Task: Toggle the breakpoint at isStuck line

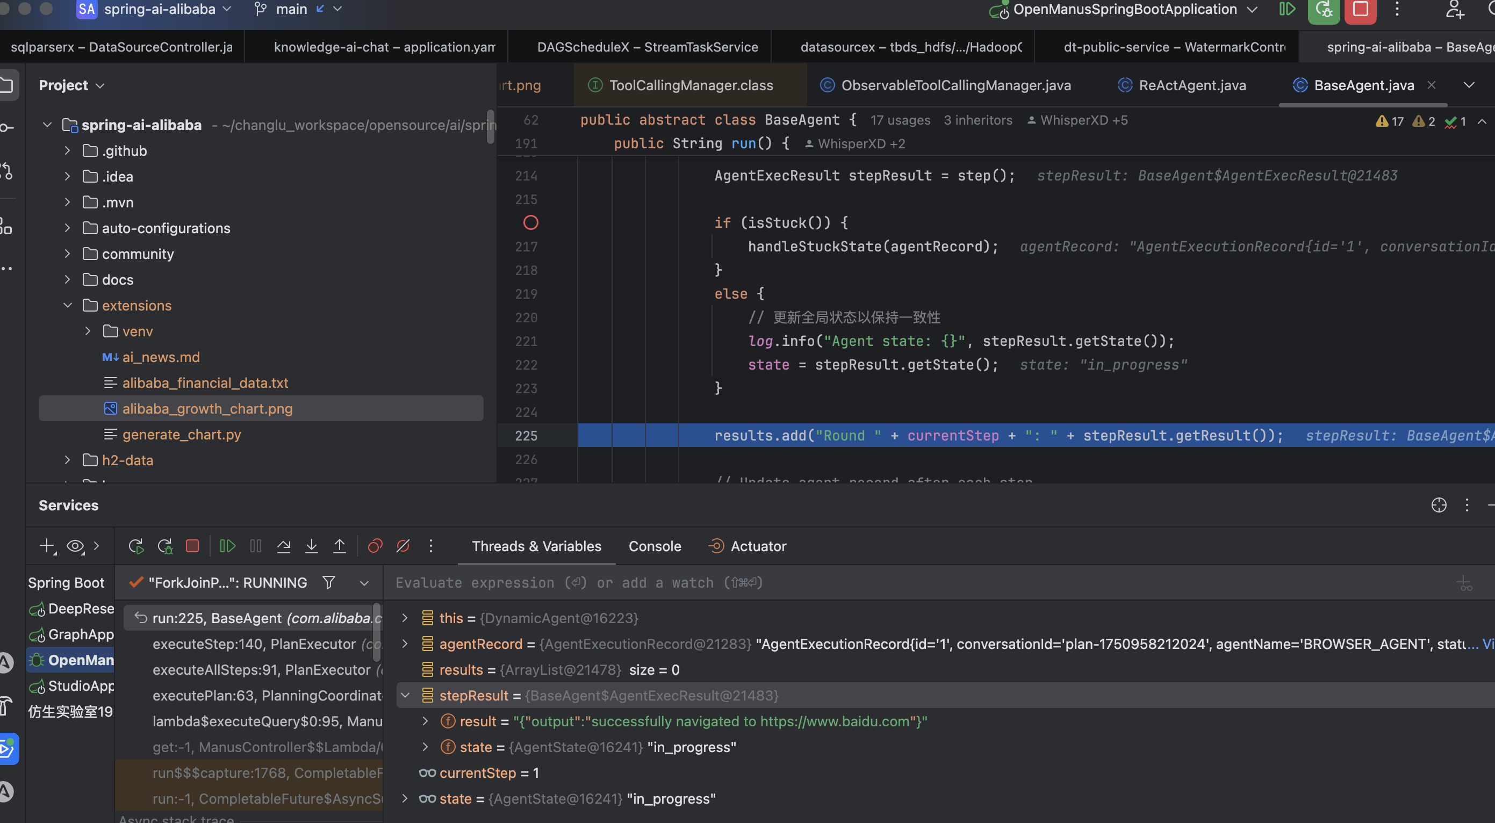Action: click(x=530, y=223)
